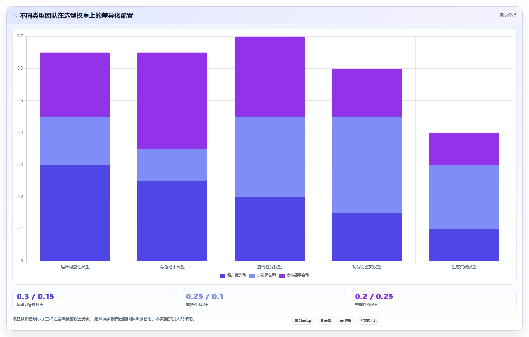Select the light-blue middle segment of 功能完整度权重 bar
The height and width of the screenshot is (337, 529).
click(367, 165)
